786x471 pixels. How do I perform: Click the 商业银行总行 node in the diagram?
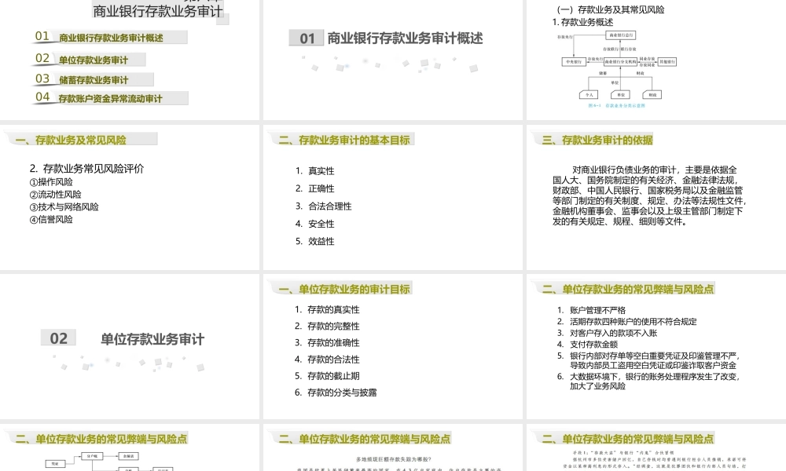tap(621, 35)
